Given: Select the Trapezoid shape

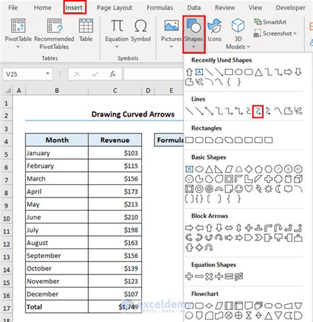Looking at the screenshot, I should click(x=239, y=169).
